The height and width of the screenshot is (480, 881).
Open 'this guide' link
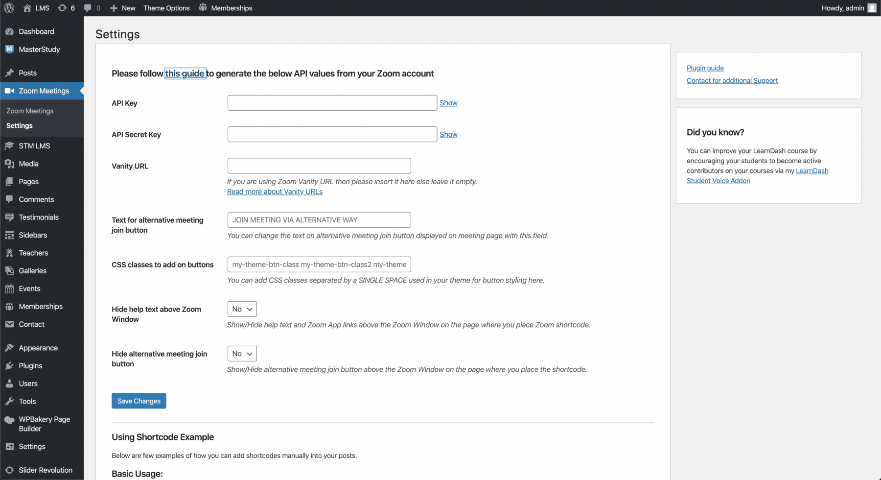185,73
